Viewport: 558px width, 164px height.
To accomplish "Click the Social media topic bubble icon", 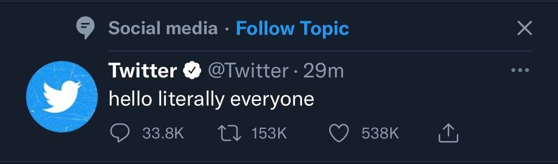I will point(85,28).
